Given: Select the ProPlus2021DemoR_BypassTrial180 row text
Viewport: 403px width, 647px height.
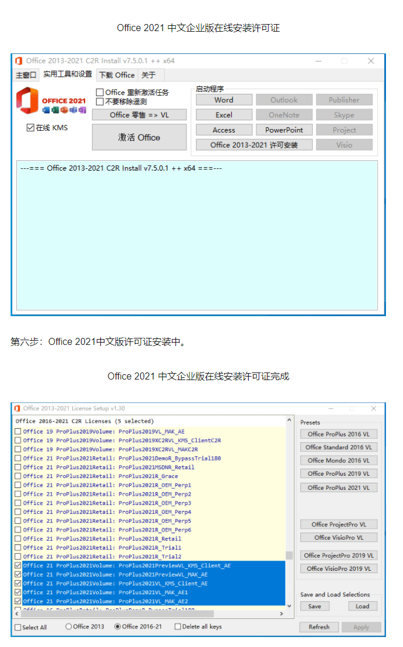Looking at the screenshot, I should pos(121,459).
